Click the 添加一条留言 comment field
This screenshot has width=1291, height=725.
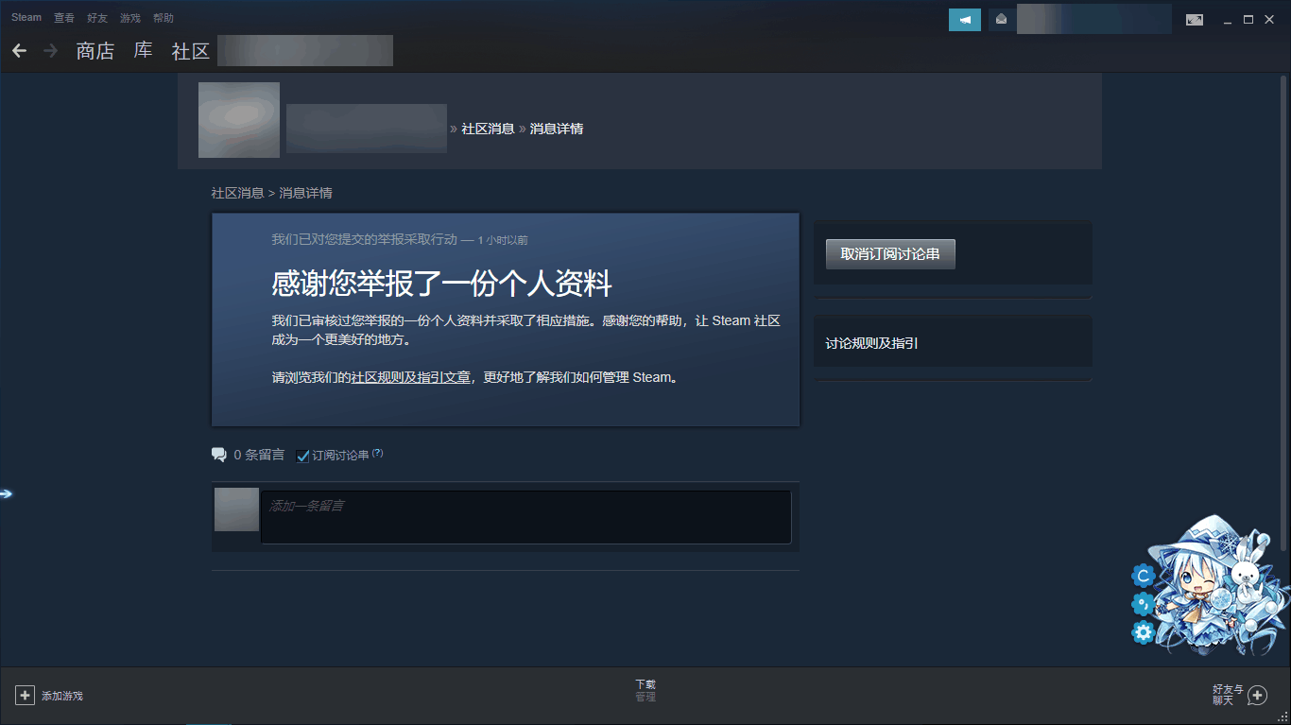(x=525, y=517)
